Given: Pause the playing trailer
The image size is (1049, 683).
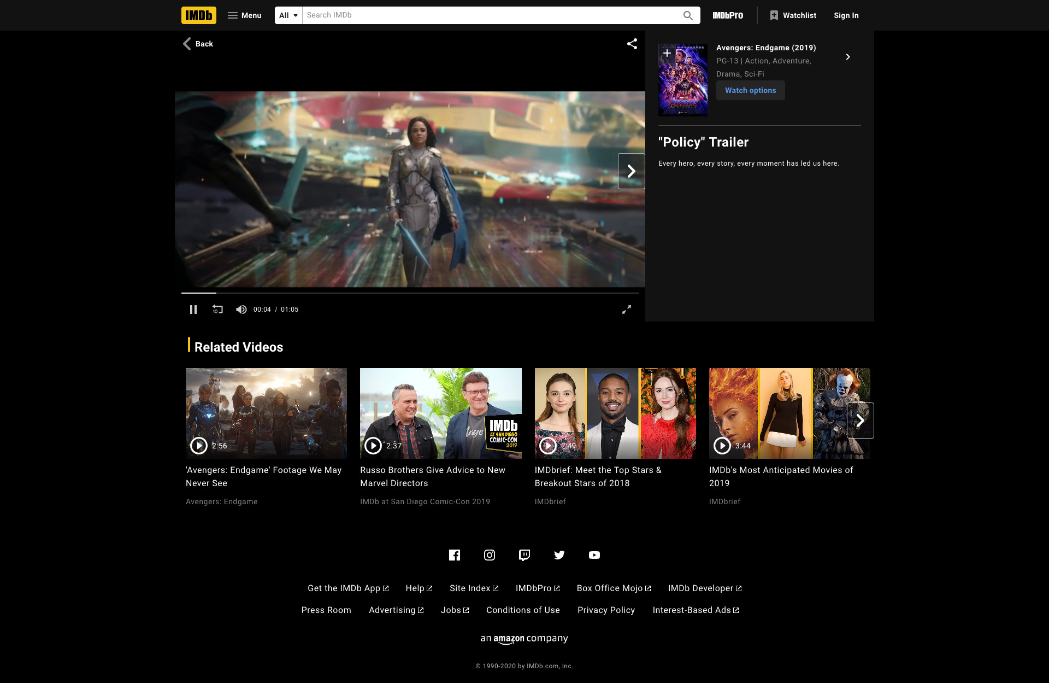Looking at the screenshot, I should tap(193, 310).
